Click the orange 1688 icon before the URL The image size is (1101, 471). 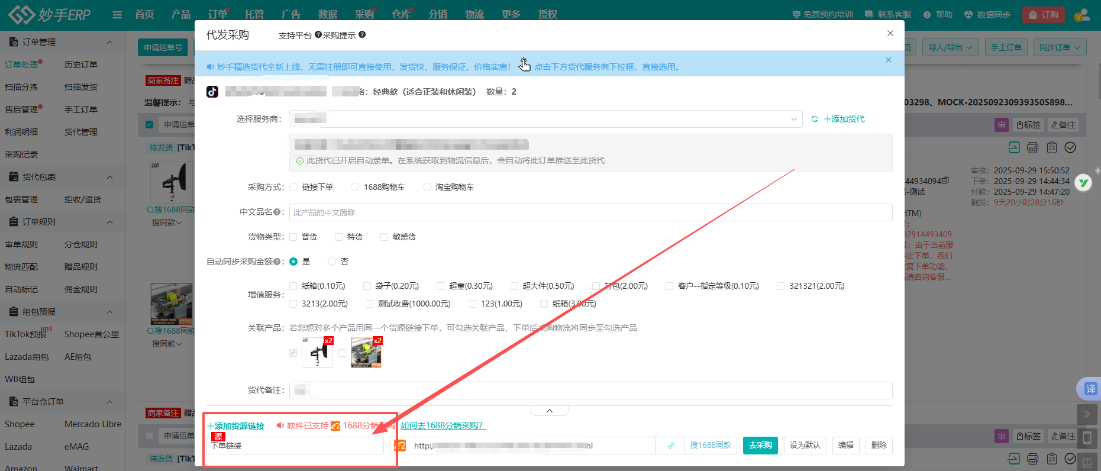(401, 446)
